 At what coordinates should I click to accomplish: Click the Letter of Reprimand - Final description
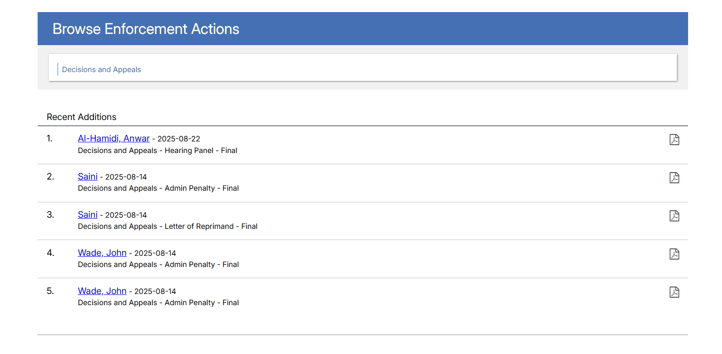(x=211, y=227)
